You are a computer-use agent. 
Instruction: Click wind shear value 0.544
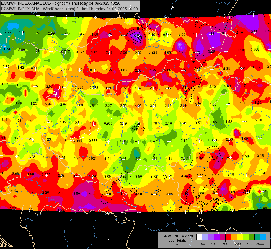167,35
